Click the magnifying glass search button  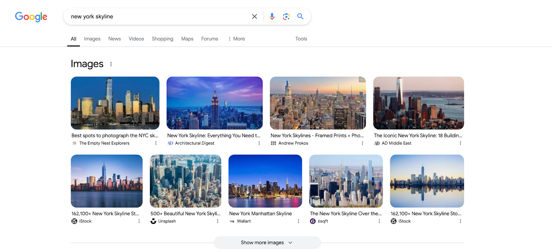pos(300,17)
